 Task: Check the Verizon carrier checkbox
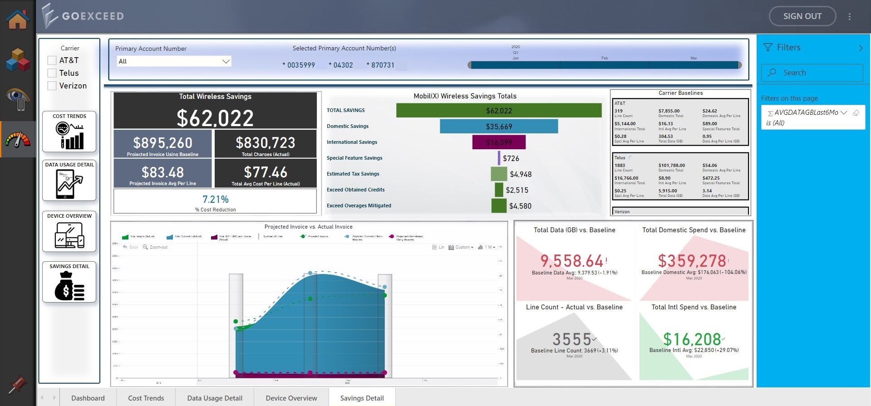[x=52, y=86]
